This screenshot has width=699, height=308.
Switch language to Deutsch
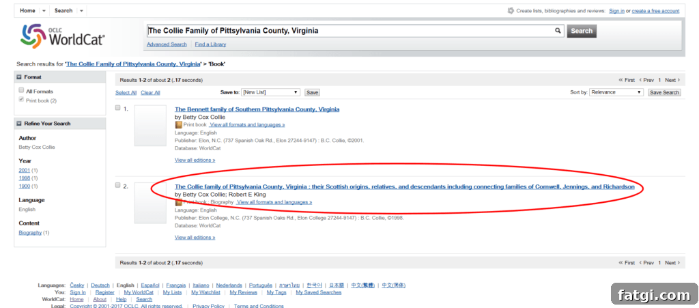[x=100, y=285]
